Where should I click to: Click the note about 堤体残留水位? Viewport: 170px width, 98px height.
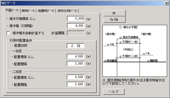tap(133, 82)
